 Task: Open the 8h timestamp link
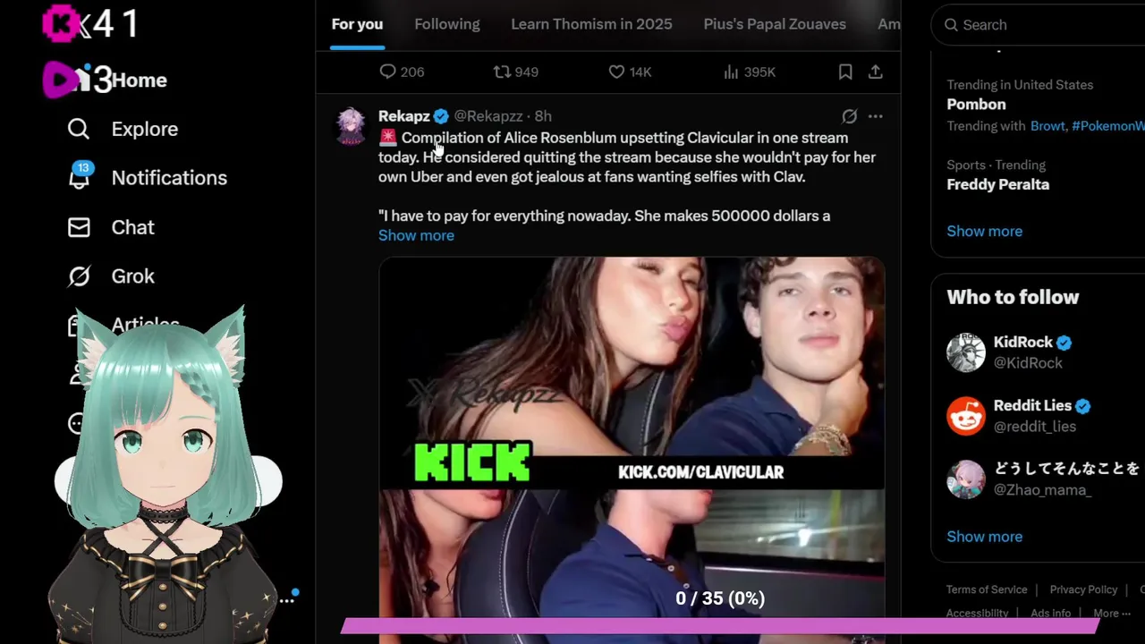[543, 116]
